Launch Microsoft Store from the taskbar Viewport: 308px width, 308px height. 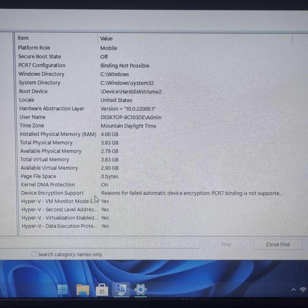click(x=102, y=290)
